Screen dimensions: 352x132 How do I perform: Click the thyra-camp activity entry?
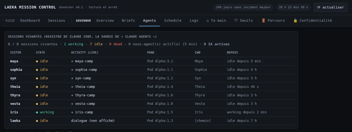click(x=83, y=95)
